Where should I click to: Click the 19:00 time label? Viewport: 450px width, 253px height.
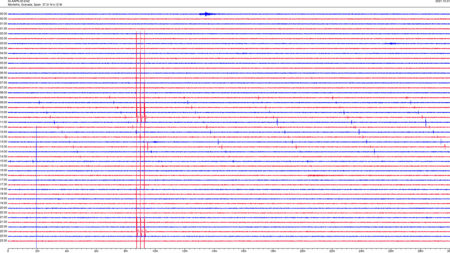click(3, 199)
